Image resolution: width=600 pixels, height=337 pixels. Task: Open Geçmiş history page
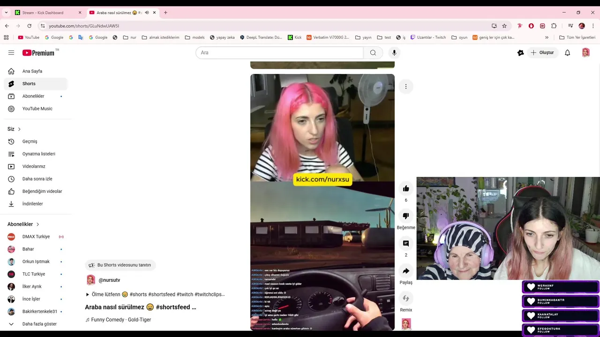36,141
